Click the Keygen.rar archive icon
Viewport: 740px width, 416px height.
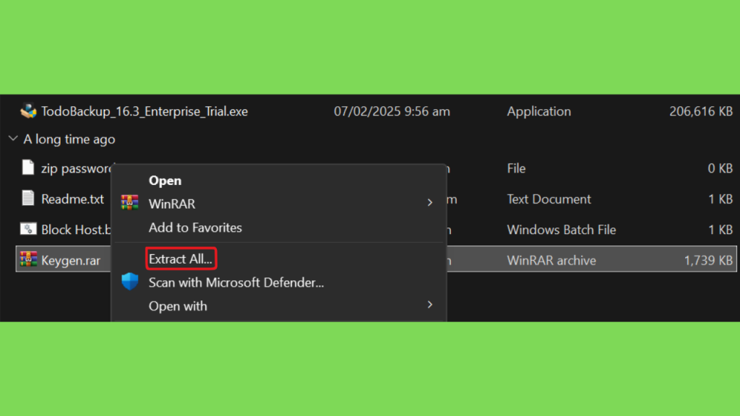[28, 259]
